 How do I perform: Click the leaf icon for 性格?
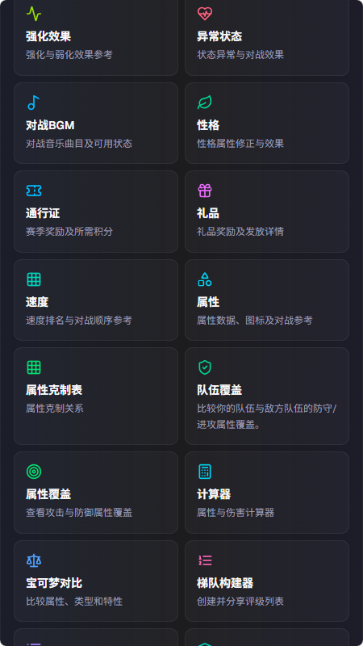[x=205, y=103]
